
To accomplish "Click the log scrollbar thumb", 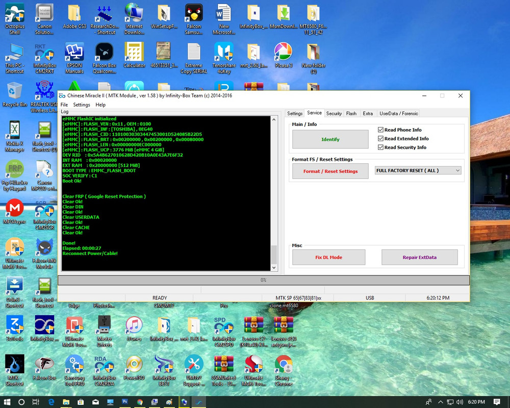I will coord(274,254).
